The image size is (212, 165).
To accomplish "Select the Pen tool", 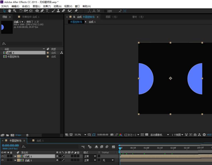I will [42, 11].
